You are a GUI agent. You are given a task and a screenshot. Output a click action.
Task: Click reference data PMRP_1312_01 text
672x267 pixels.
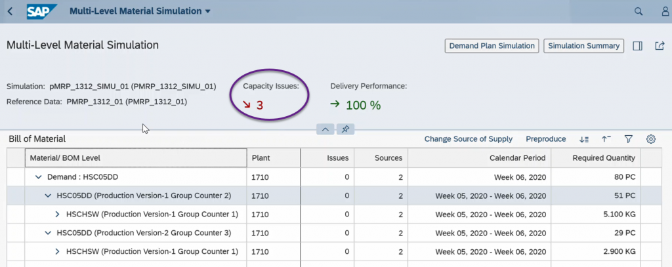point(127,102)
